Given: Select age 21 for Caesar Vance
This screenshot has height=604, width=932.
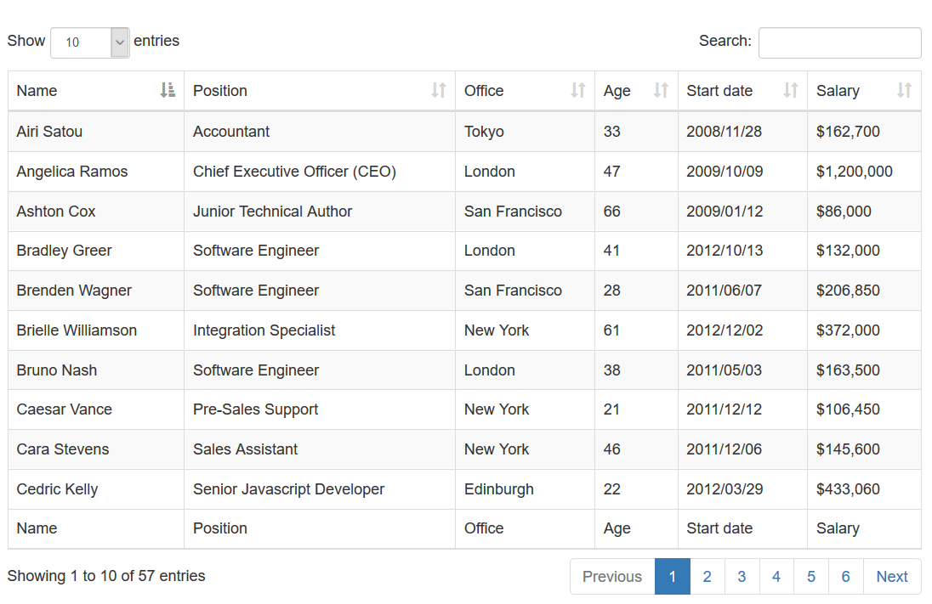Looking at the screenshot, I should (611, 409).
